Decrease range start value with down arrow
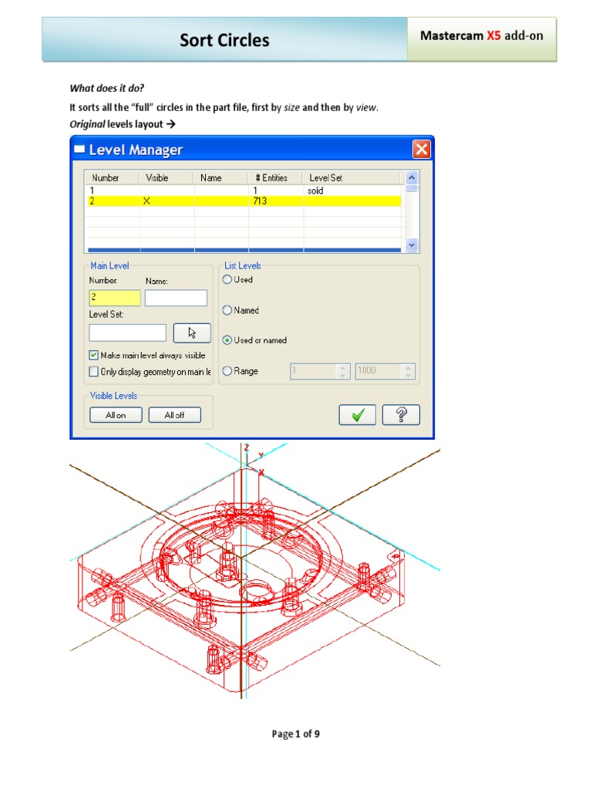 point(343,375)
